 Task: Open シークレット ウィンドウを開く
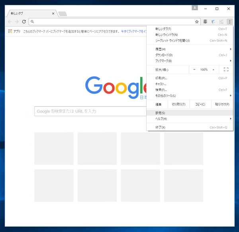pyautogui.click(x=190, y=41)
